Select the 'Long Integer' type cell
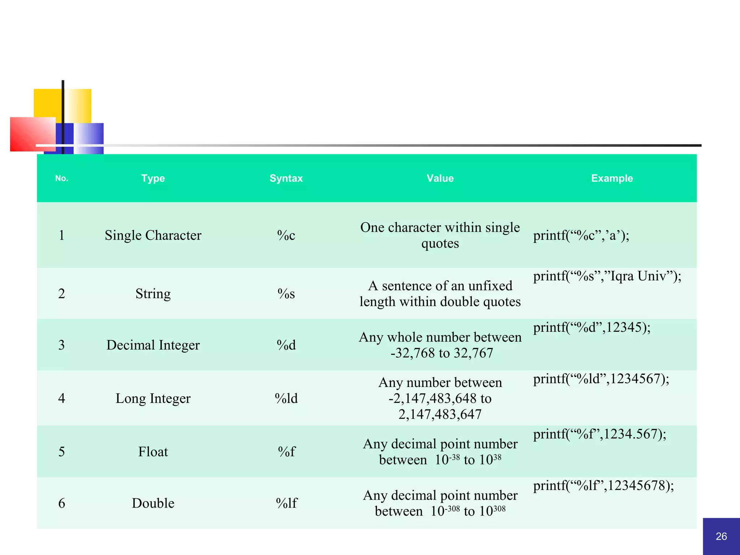The height and width of the screenshot is (555, 740). (x=153, y=398)
